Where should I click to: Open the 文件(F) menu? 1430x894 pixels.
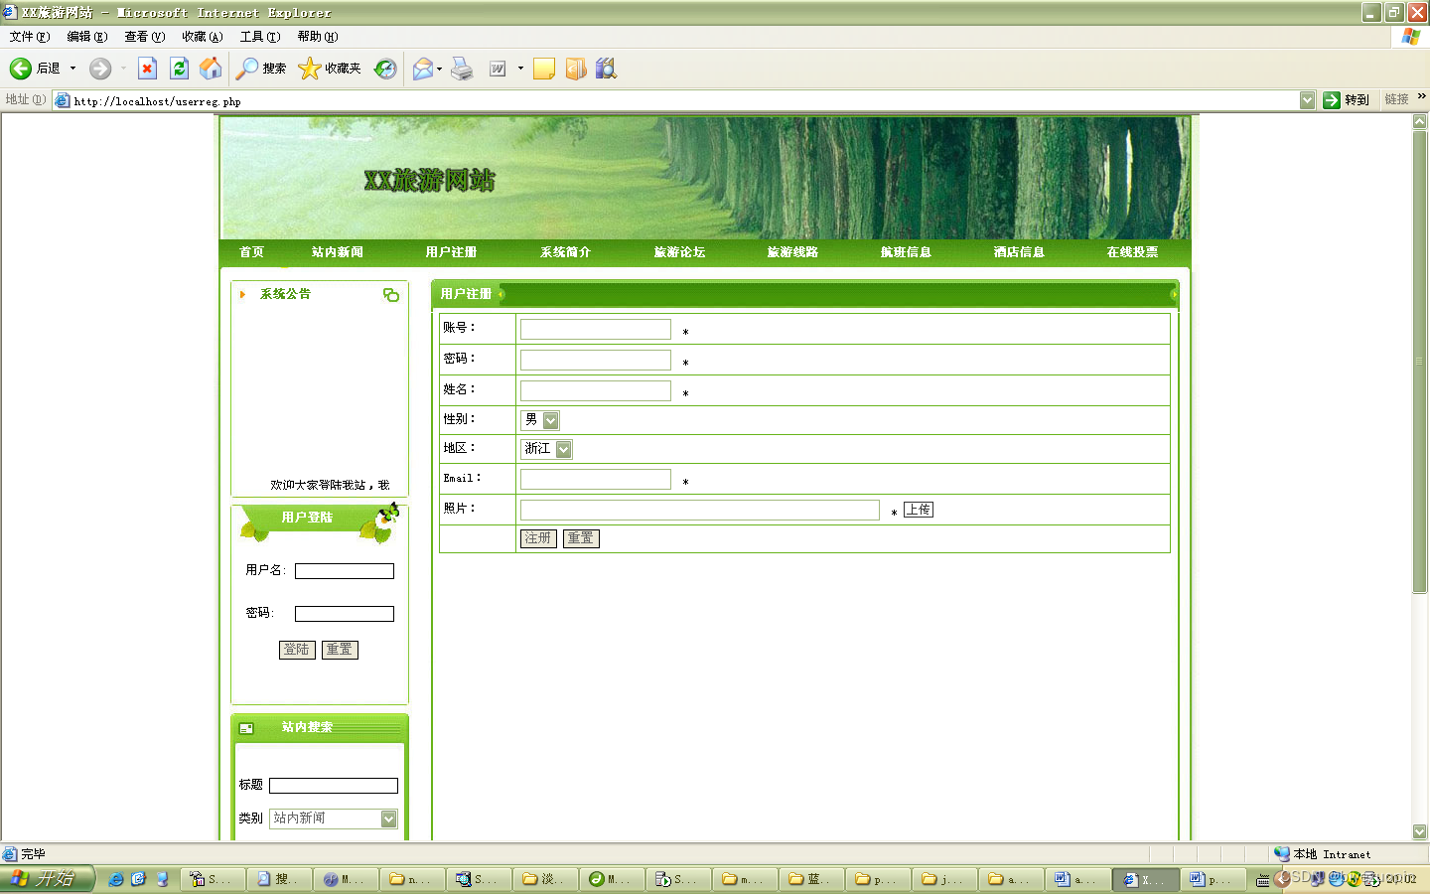pos(30,37)
